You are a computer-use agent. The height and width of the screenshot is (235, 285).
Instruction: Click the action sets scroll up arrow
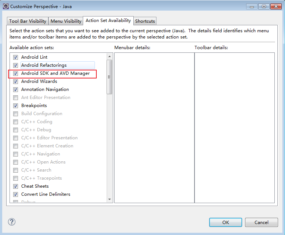(110, 56)
